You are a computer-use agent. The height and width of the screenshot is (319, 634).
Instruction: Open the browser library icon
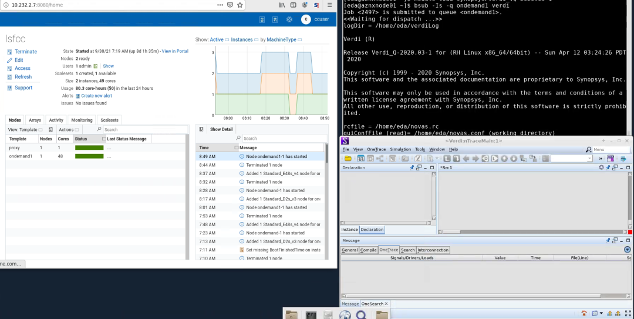coord(282,5)
